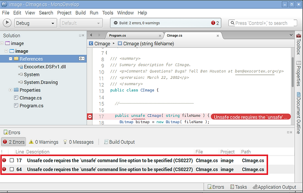Auto-hide the Solution pad
Image resolution: width=303 pixels, height=193 pixels.
click(x=80, y=35)
